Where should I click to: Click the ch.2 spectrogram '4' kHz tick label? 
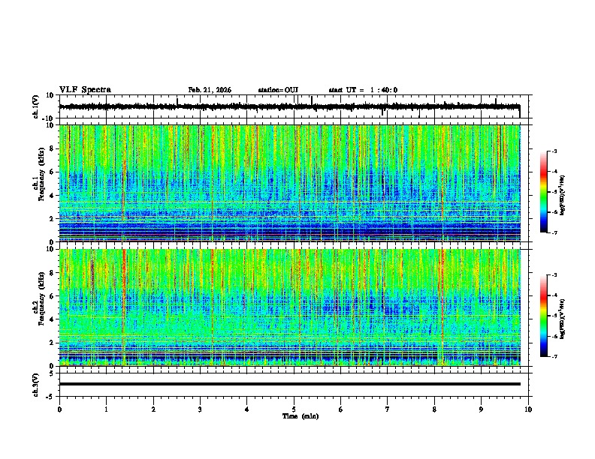(x=53, y=319)
